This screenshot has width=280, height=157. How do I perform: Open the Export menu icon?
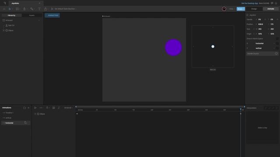point(45,9)
